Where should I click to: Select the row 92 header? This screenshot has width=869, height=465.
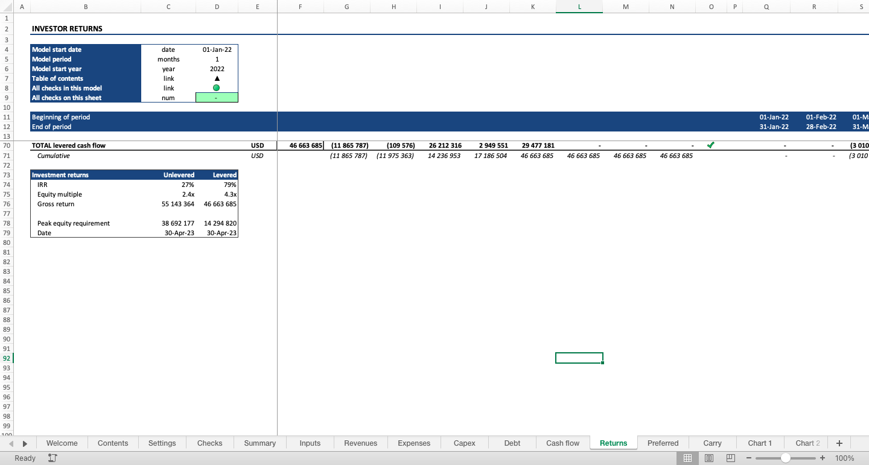tap(7, 358)
